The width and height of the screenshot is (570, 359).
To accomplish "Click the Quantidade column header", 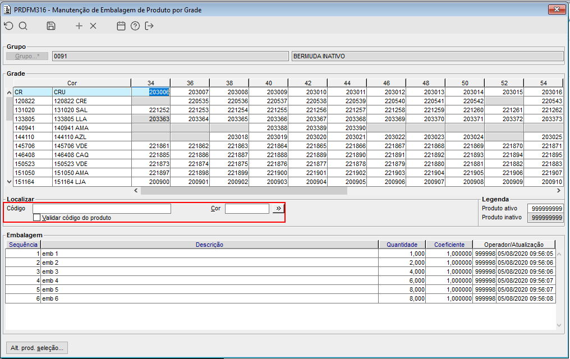I will (402, 245).
